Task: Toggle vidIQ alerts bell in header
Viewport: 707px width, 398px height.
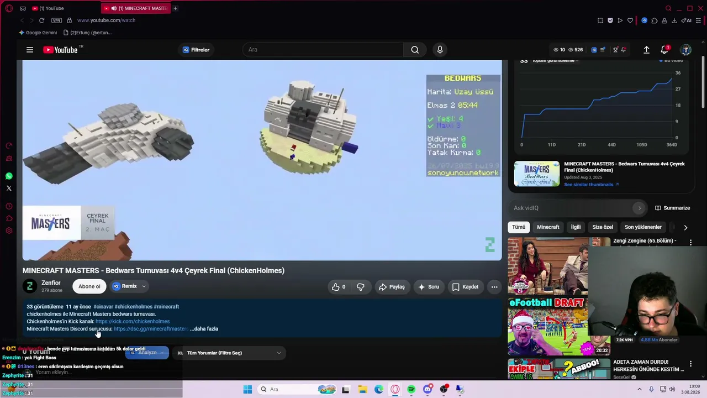Action: 624,50
